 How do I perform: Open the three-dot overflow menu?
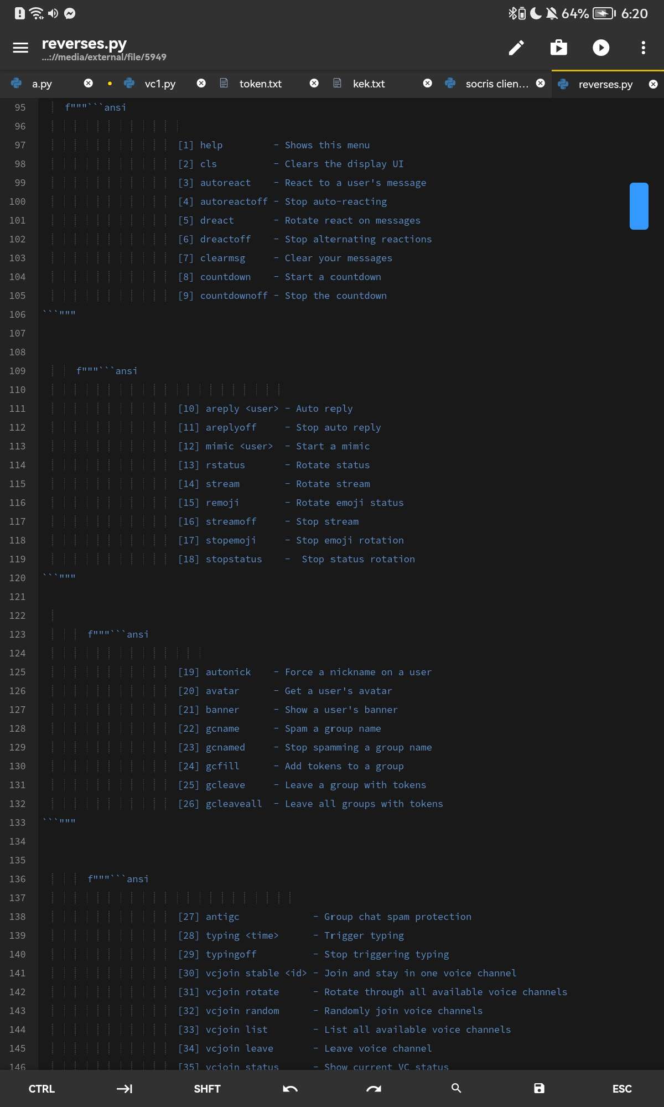click(643, 48)
